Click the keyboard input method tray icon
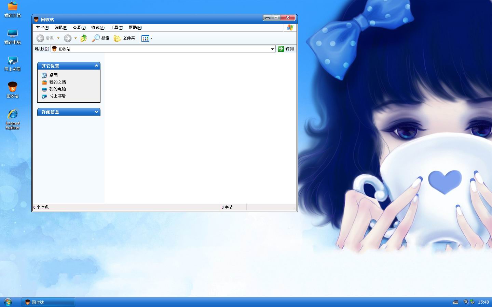Viewport: 492px width, 307px height. pos(456,302)
